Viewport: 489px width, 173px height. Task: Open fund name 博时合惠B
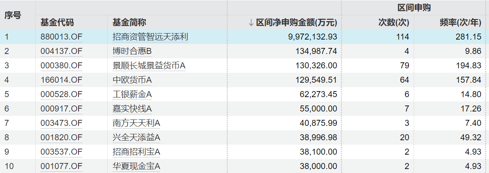[x=132, y=51]
